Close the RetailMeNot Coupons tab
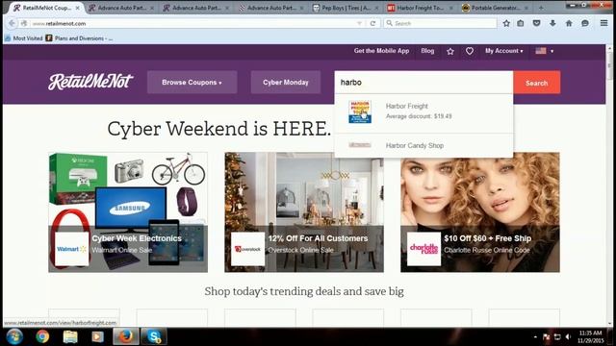Viewport: 616px width, 346px height. (77, 8)
